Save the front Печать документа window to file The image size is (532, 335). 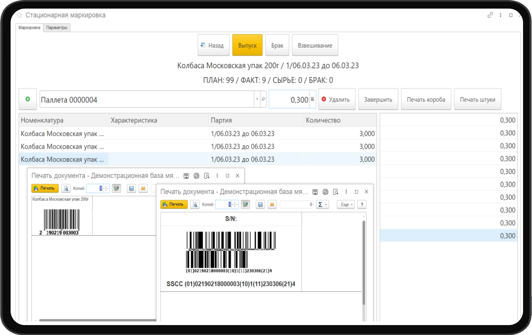point(315,192)
